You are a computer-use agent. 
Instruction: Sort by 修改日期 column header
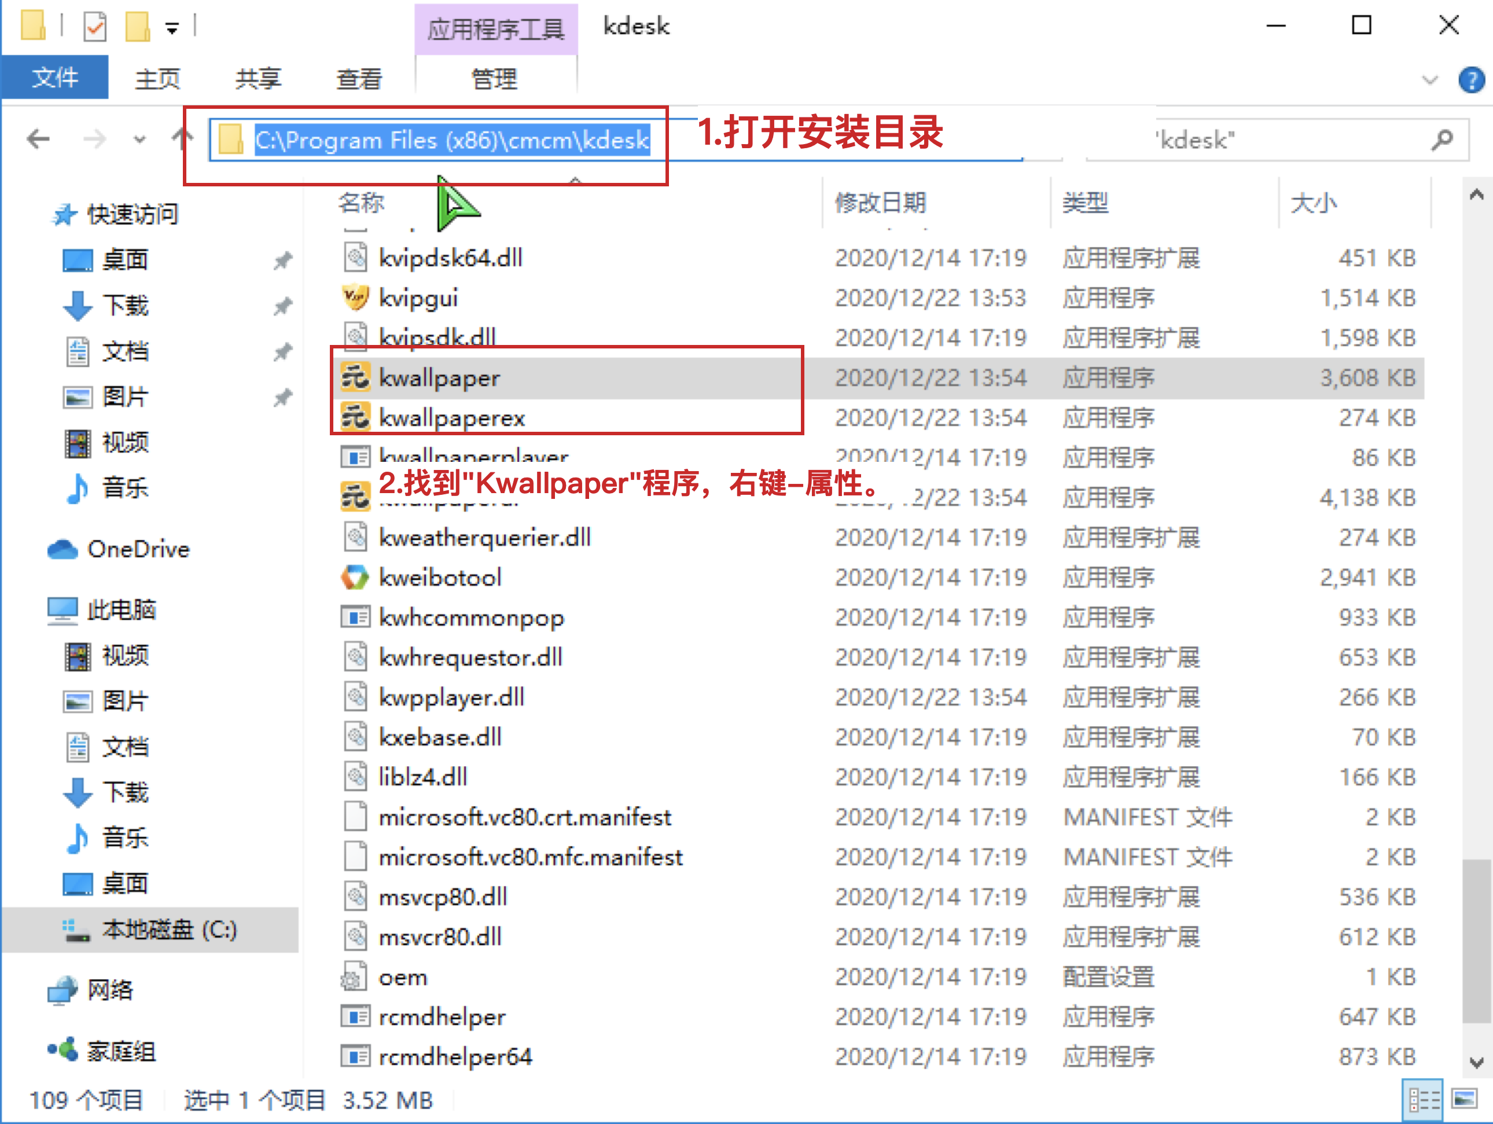click(880, 203)
